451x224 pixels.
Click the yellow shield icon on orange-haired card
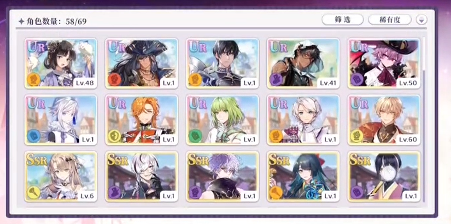pos(115,136)
